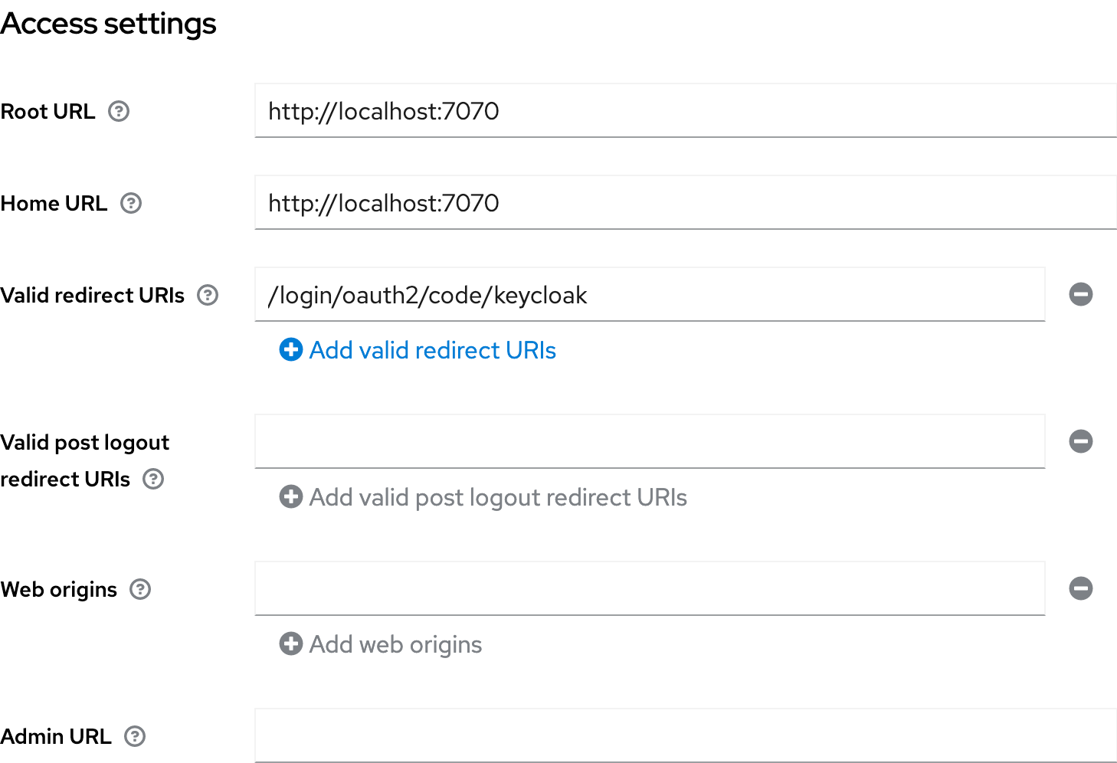This screenshot has width=1117, height=763.
Task: Show help for Valid redirect URIs
Action: point(208,296)
